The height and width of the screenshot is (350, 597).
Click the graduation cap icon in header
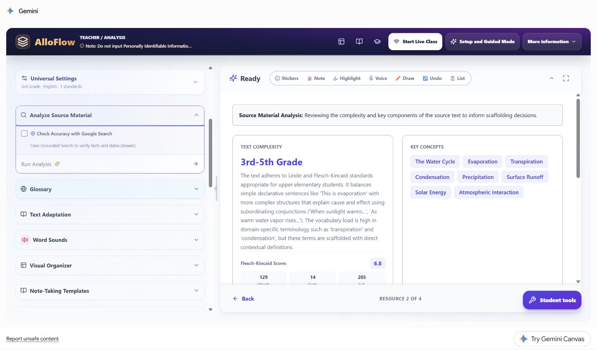coord(377,42)
